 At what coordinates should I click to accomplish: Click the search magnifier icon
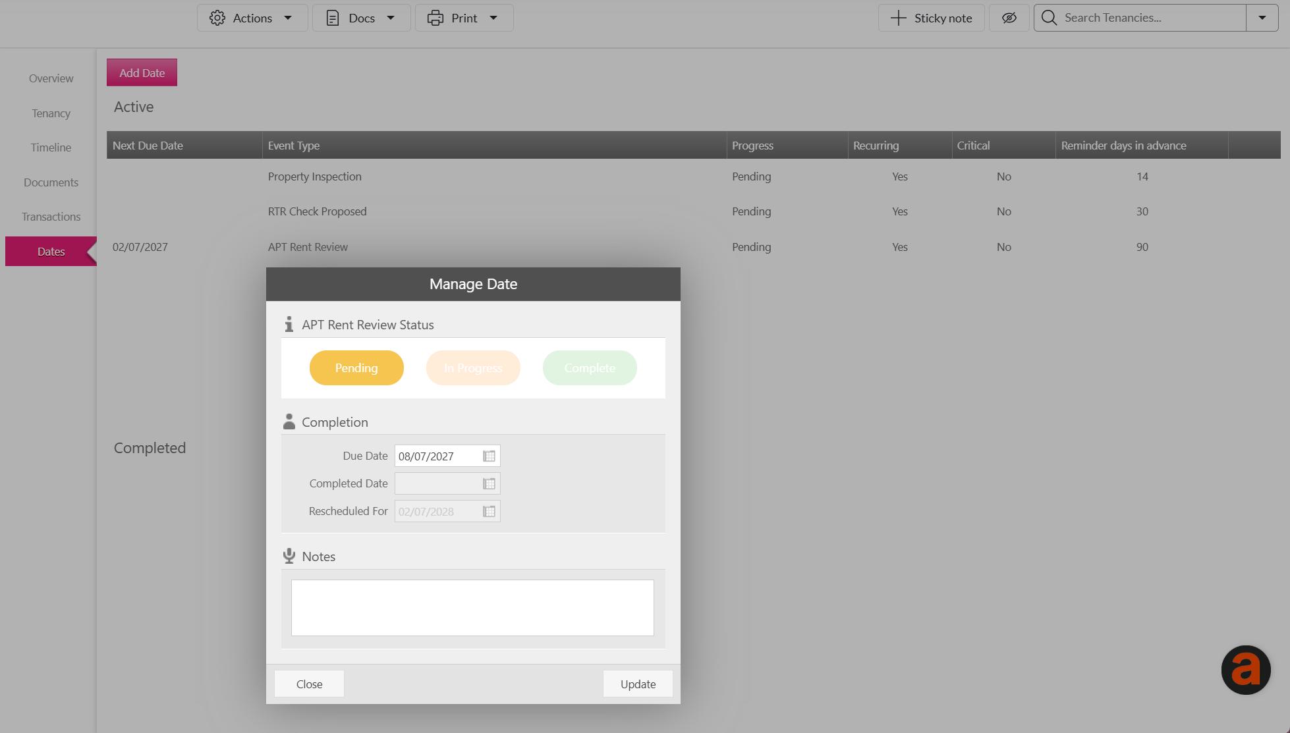click(x=1050, y=18)
